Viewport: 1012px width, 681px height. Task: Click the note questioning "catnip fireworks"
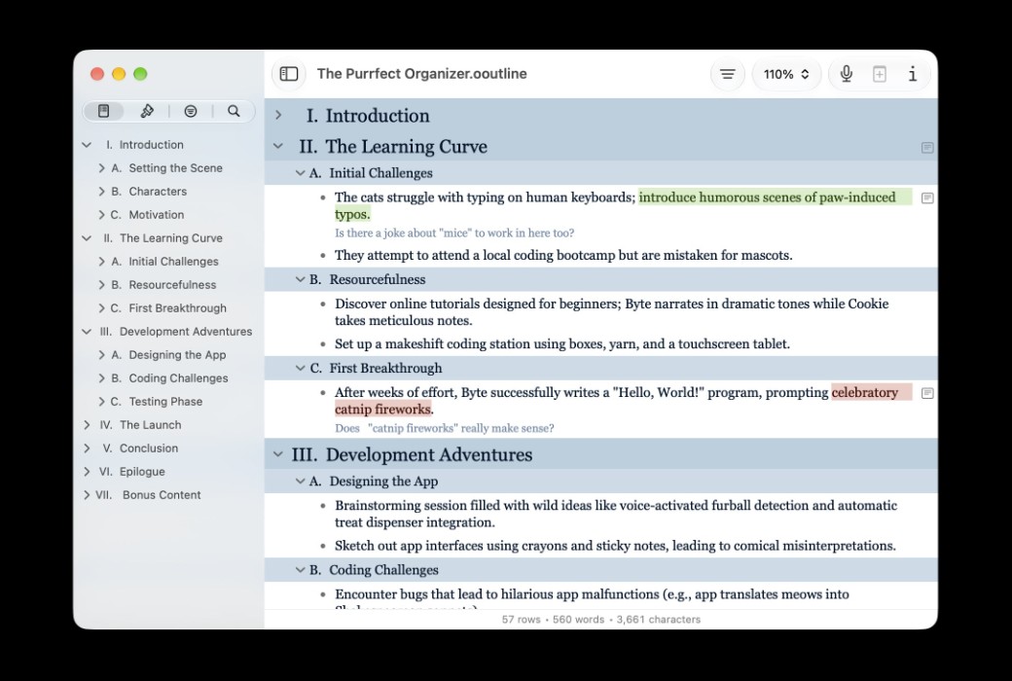(x=444, y=428)
